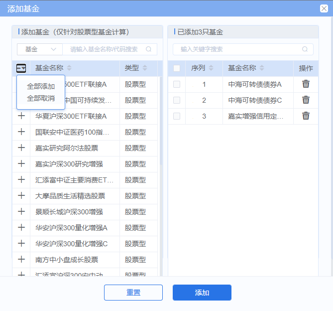Add 大摩品质生活精选股票 with plus icon
The image size is (333, 311).
[x=21, y=196]
